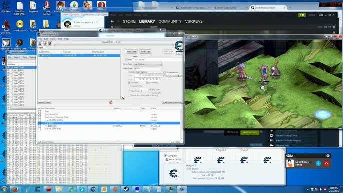Open the Scan Type dropdown
This screenshot has height=193, width=343.
(x=148, y=64)
